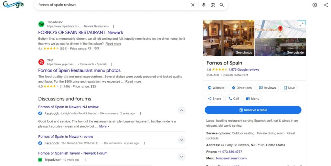Viewport: 331px width, 166px height.
Task: Click the magnifying glass search icon
Action: [222, 5]
